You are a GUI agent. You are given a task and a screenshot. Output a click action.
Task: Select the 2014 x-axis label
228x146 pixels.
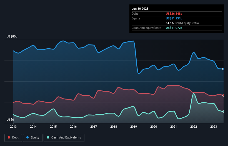pos(33,127)
